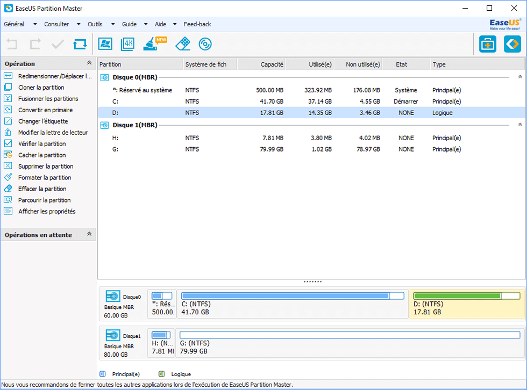The image size is (527, 390).
Task: Select the Réservé au système partition row
Action: click(311, 90)
